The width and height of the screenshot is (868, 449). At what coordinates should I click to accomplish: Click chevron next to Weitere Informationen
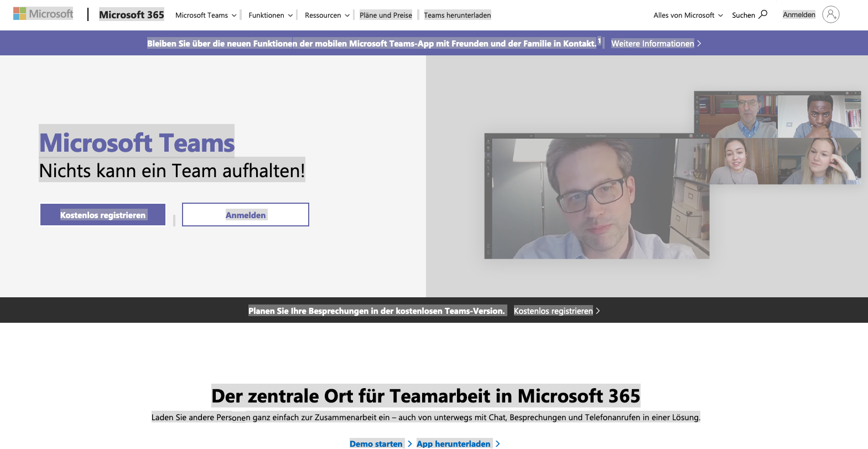pyautogui.click(x=699, y=44)
